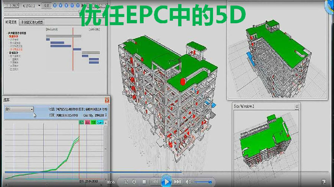This screenshot has height=187, width=334.
Task: Close the 成本 cost panel
Action: point(107,100)
